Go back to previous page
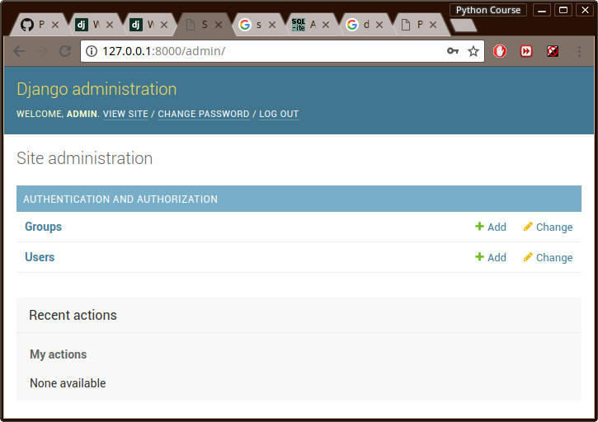This screenshot has width=598, height=422. pos(19,51)
